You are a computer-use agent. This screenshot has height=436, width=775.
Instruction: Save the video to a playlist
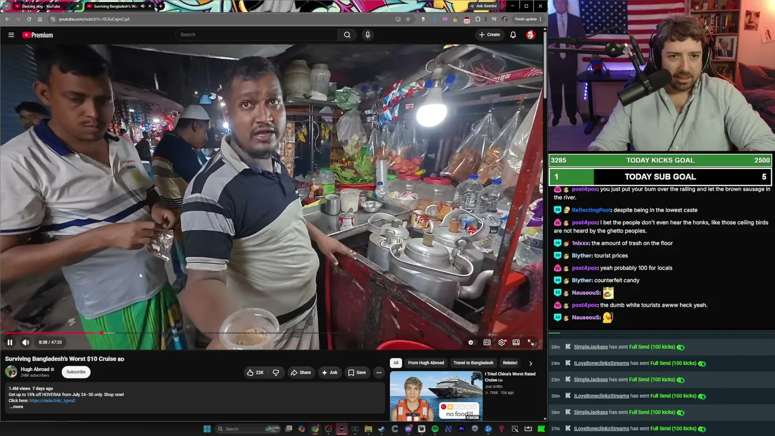(x=357, y=372)
